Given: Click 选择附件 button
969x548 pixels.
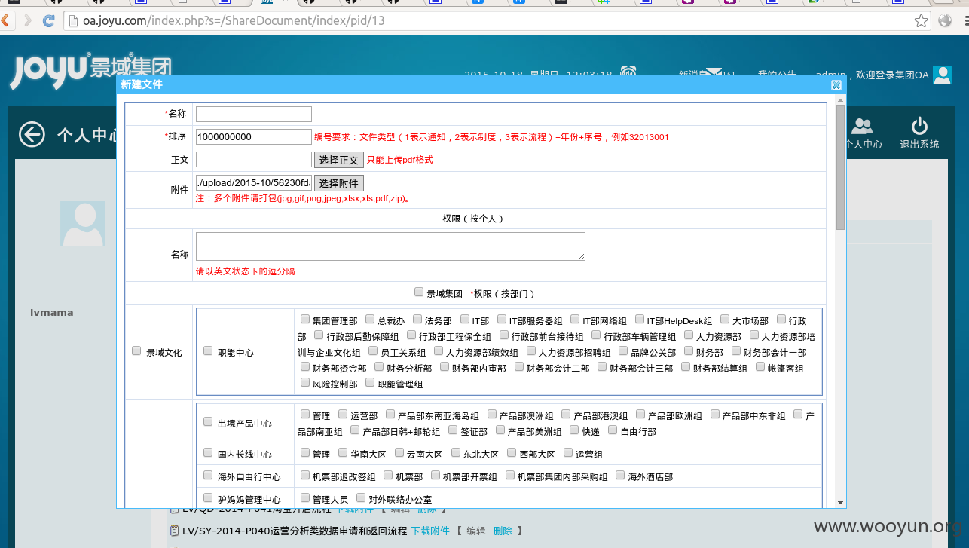Looking at the screenshot, I should 339,183.
